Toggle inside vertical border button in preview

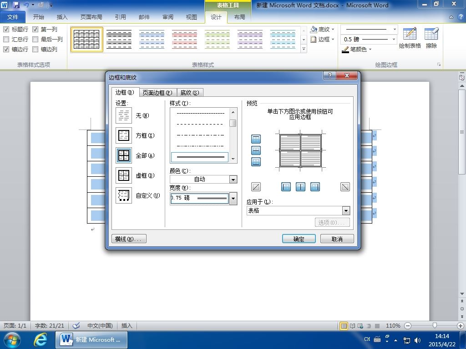pyautogui.click(x=300, y=187)
